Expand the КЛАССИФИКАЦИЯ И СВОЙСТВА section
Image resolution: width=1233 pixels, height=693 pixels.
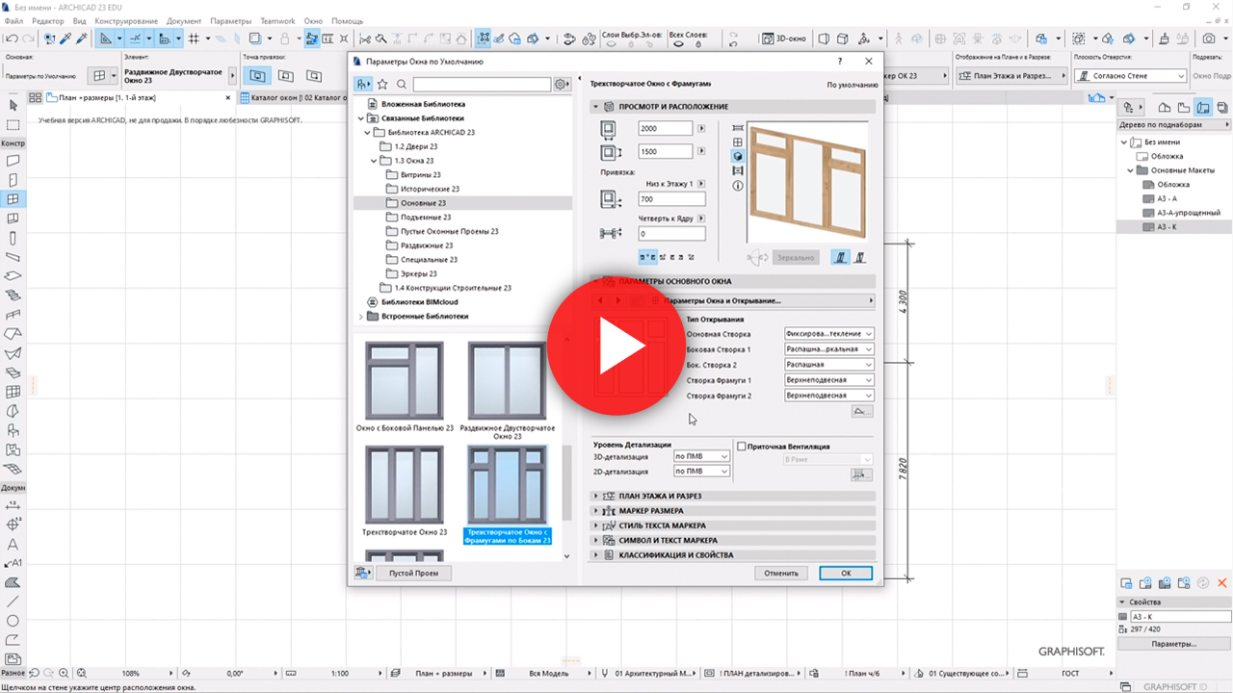733,555
